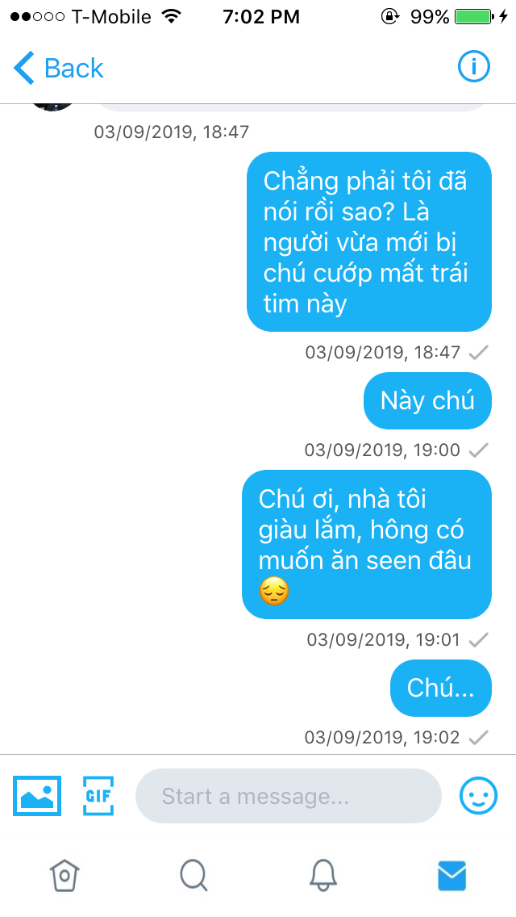Image resolution: width=516 pixels, height=917 pixels.
Task: Tap the "Này chú" message bubble
Action: click(x=427, y=400)
